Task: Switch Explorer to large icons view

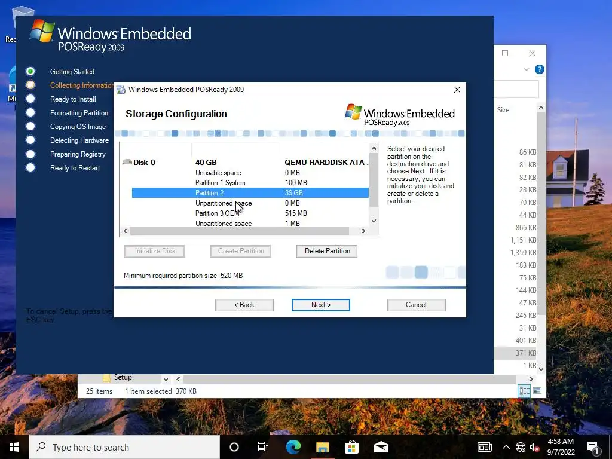Action: (537, 391)
